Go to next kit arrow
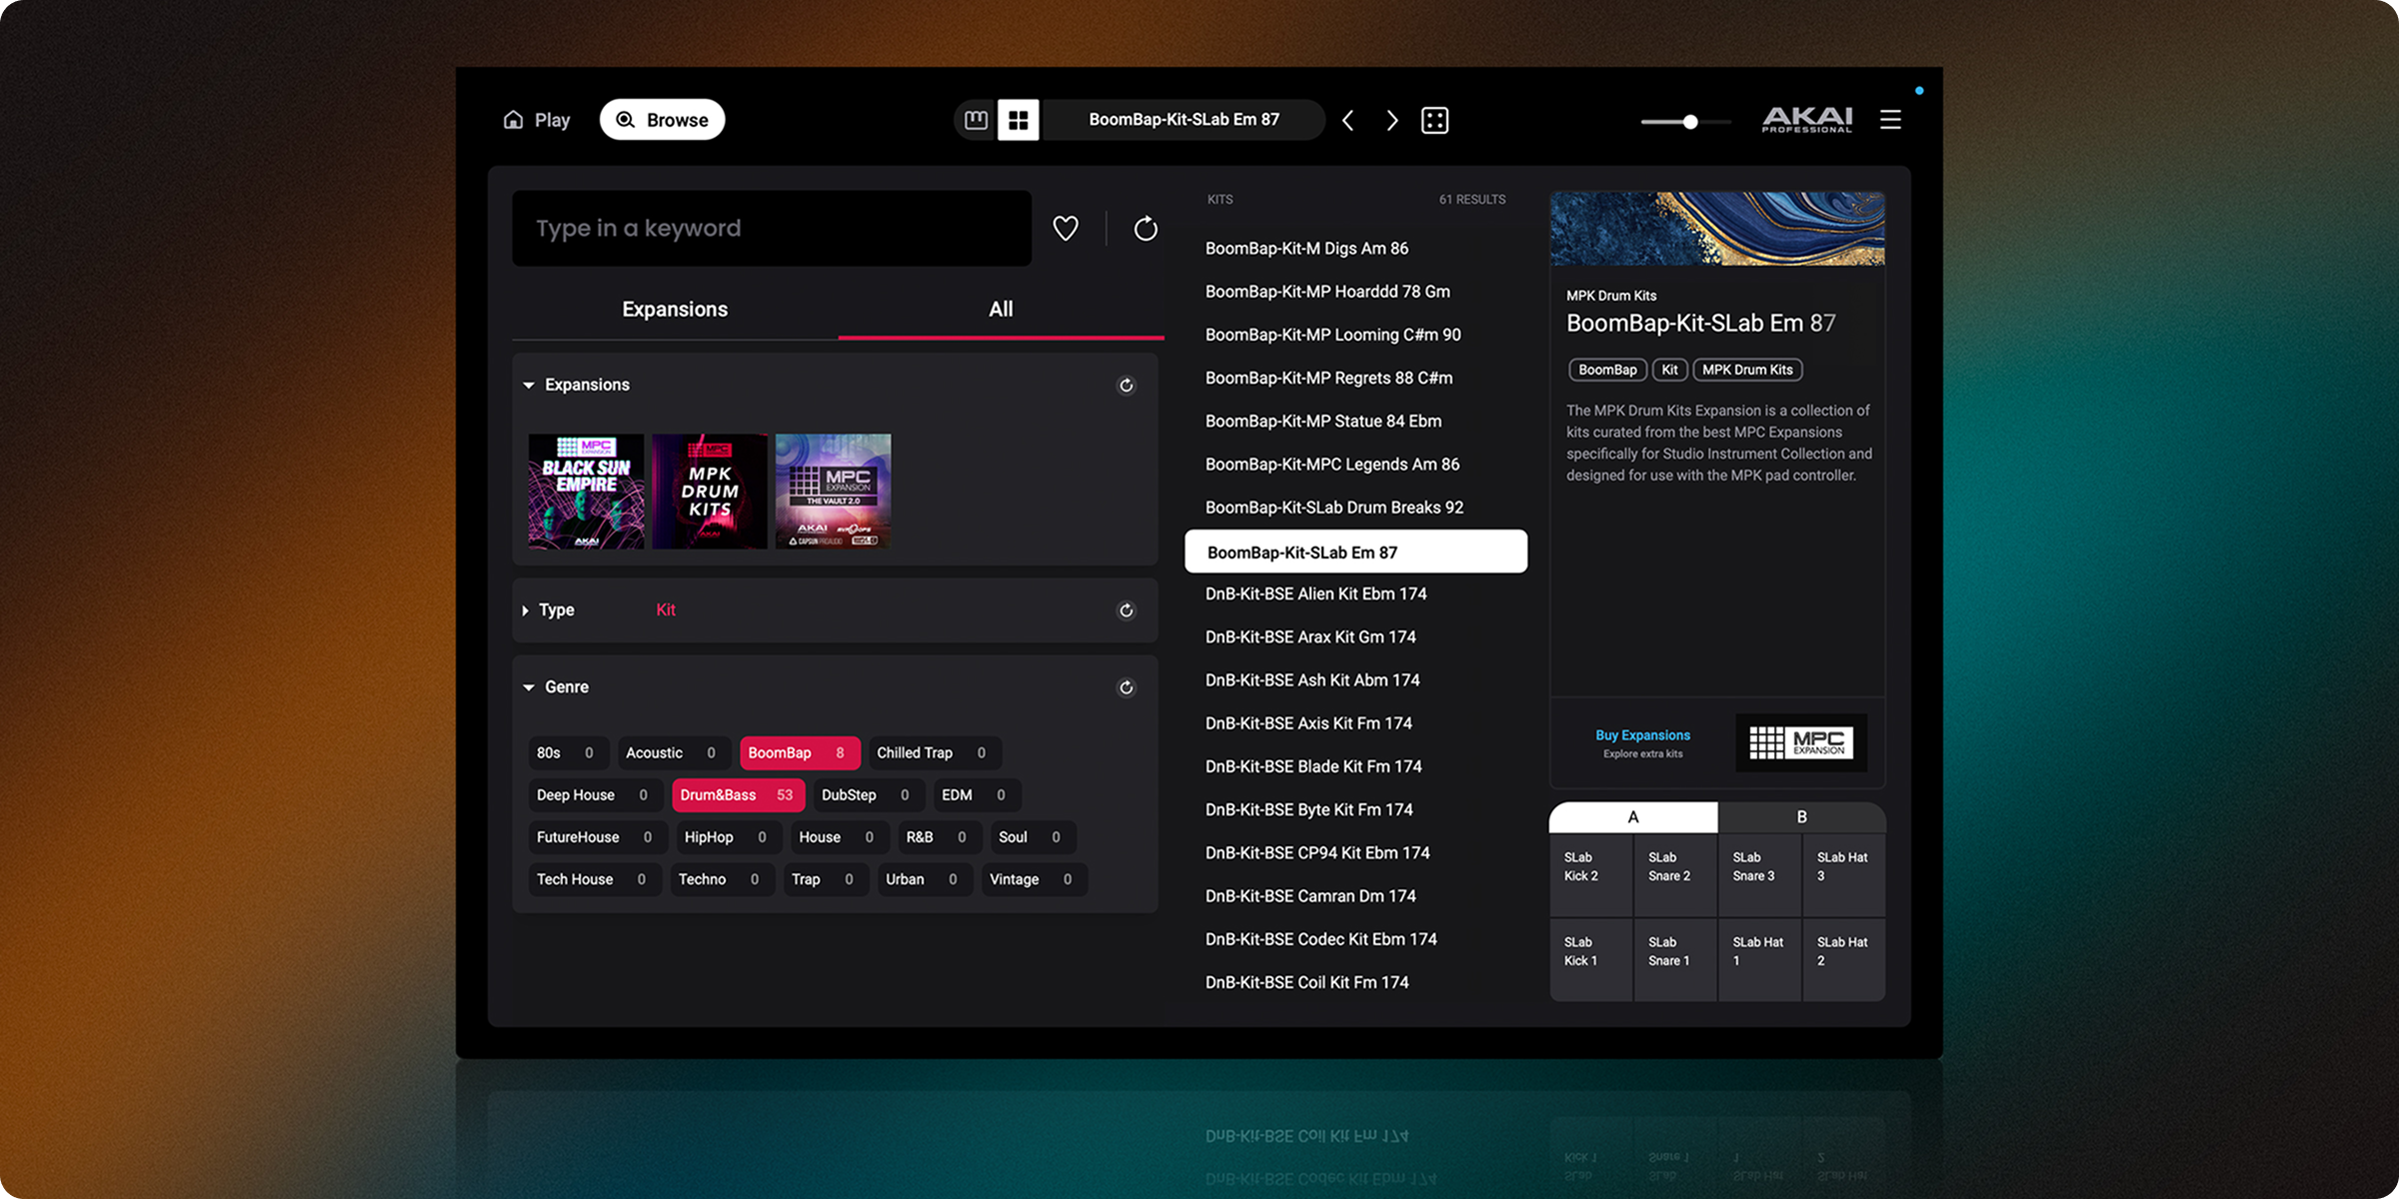This screenshot has height=1199, width=2399. 1392,121
